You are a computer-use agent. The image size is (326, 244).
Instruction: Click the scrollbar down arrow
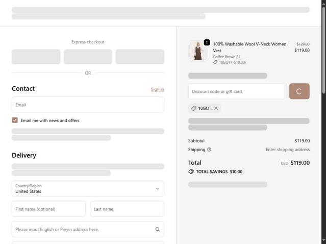point(323,240)
